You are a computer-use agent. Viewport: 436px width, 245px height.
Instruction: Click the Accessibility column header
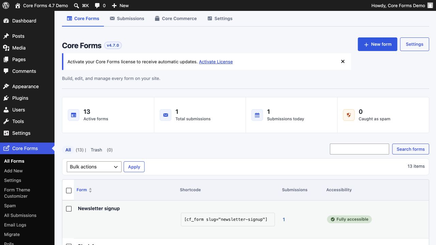[x=339, y=190]
